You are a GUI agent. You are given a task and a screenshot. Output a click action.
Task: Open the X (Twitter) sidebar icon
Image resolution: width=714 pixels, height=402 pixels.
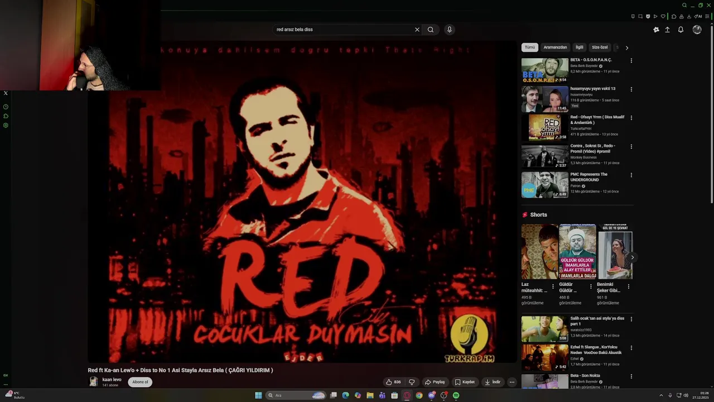(6, 93)
